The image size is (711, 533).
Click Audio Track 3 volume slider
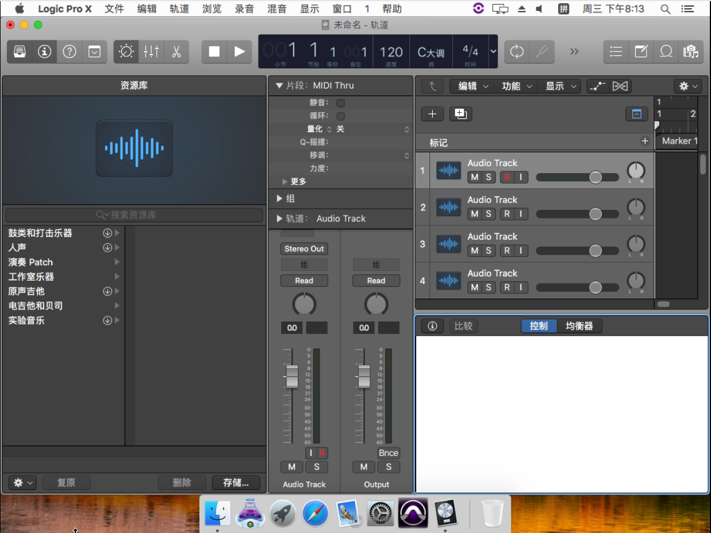pos(577,251)
